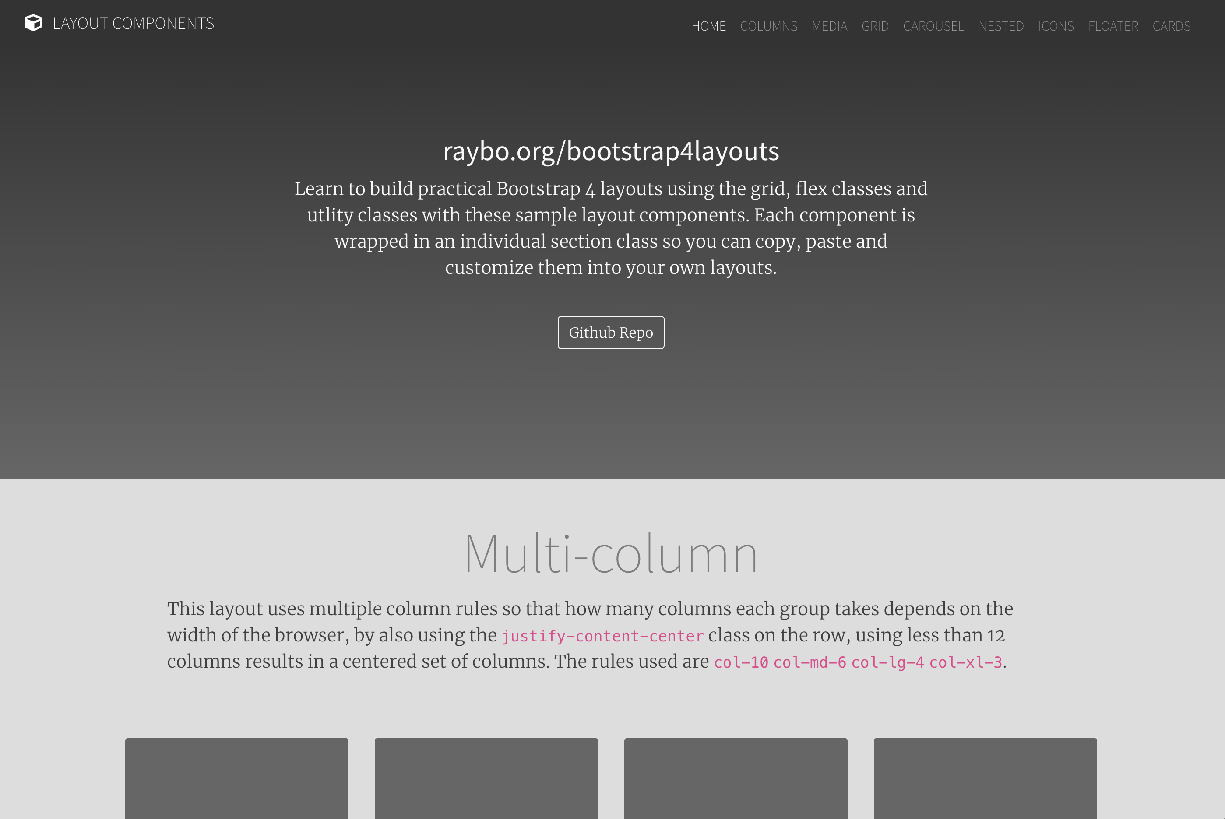This screenshot has width=1225, height=819.
Task: Click the cube logo icon
Action: tap(33, 23)
